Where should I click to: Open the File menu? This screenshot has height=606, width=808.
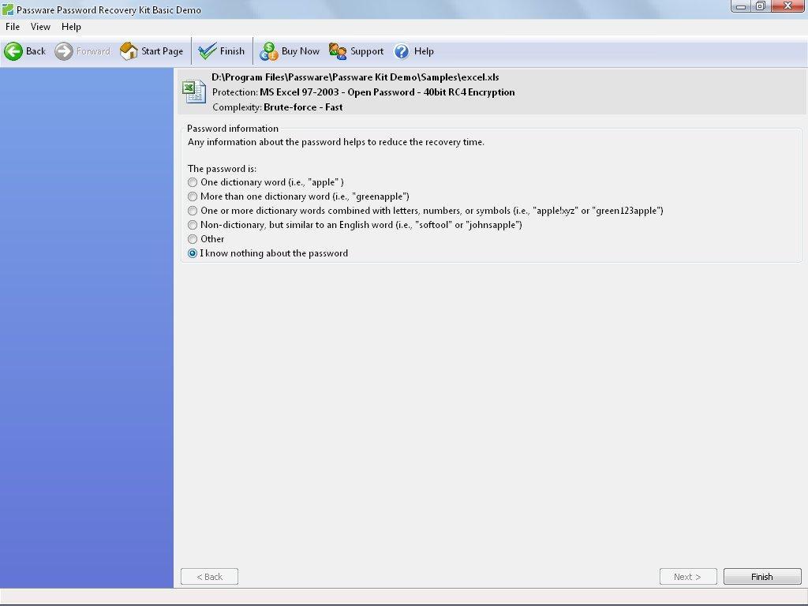pyautogui.click(x=13, y=27)
